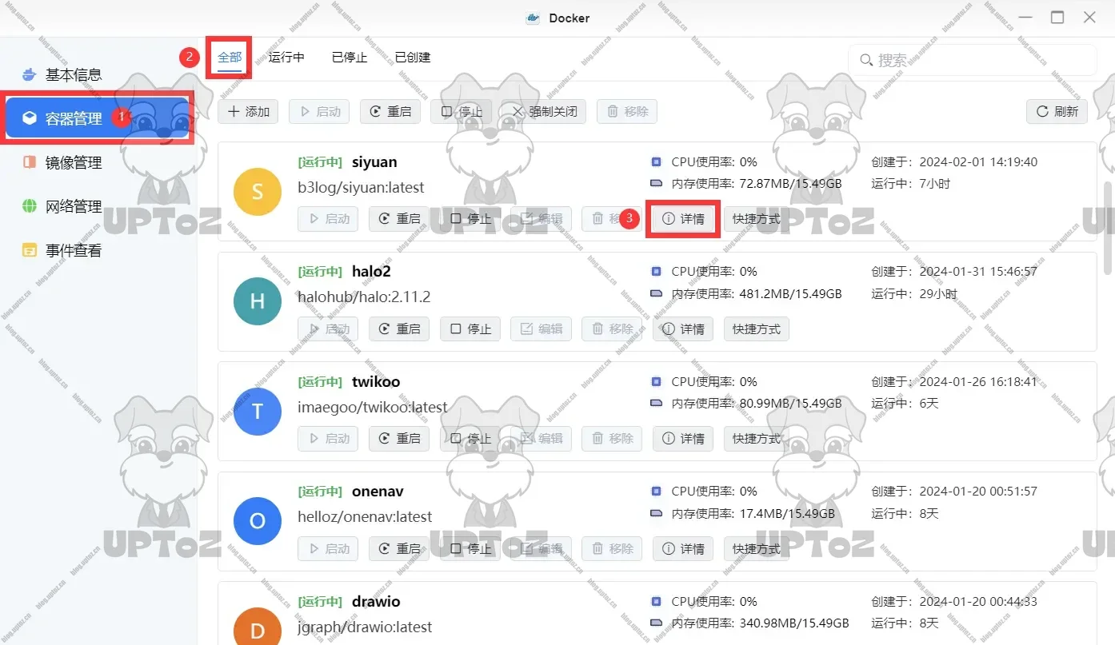The width and height of the screenshot is (1115, 645).
Task: Click 快捷方式 for twikoo container
Action: [x=757, y=438]
